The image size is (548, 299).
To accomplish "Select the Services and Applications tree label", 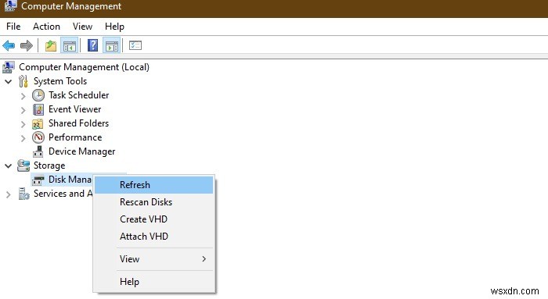I will pos(63,194).
